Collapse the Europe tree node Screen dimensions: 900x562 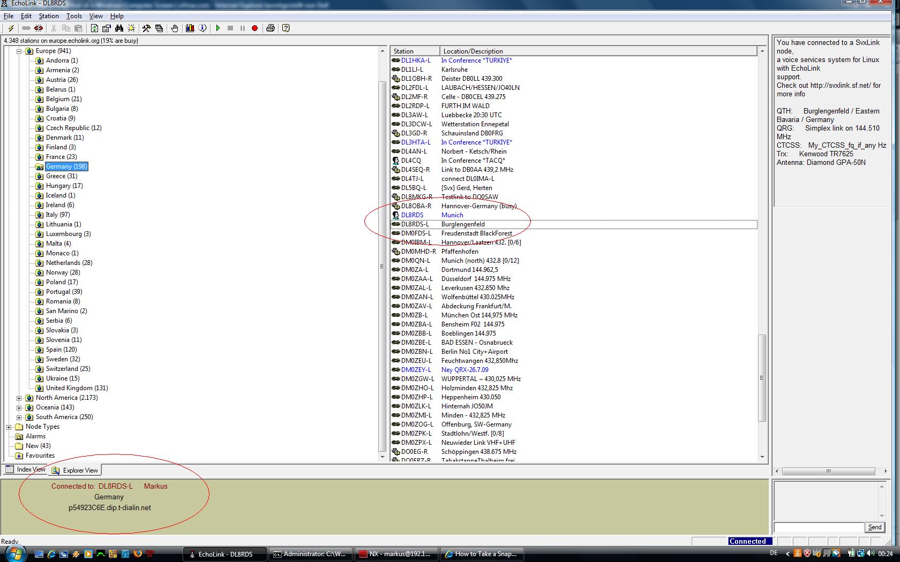(x=19, y=51)
